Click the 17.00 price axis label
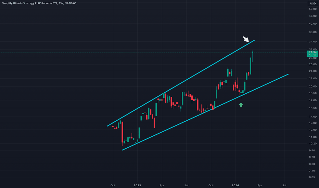The image size is (319, 188). click(x=312, y=100)
